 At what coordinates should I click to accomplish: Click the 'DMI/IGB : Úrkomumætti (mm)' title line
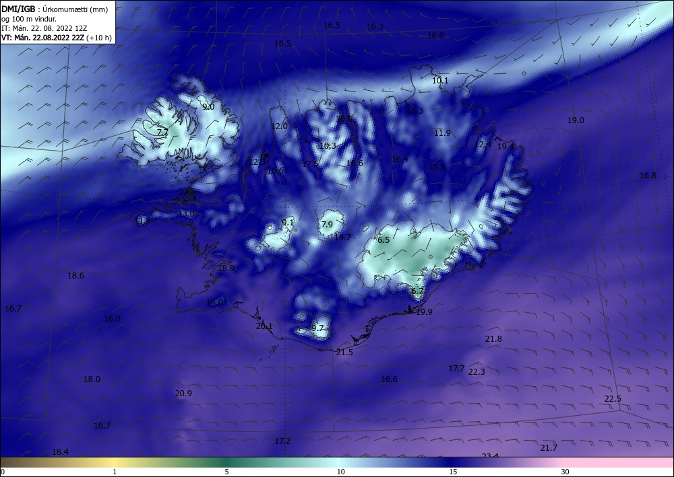click(55, 9)
